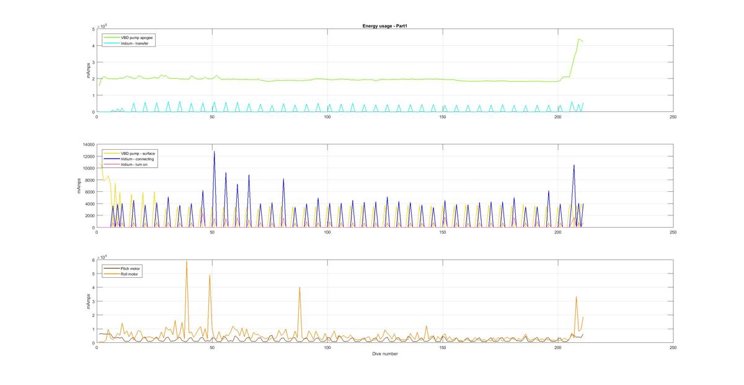
Task: Click the x-axis tick 50 under the apogee plot
Action: coord(212,117)
